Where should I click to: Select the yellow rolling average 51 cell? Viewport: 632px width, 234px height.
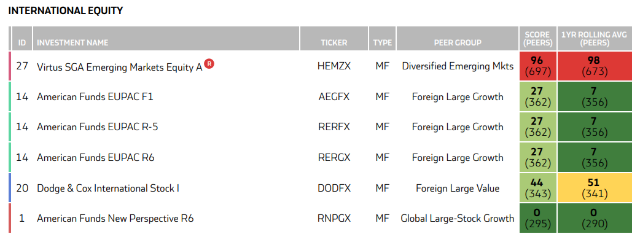coord(595,188)
